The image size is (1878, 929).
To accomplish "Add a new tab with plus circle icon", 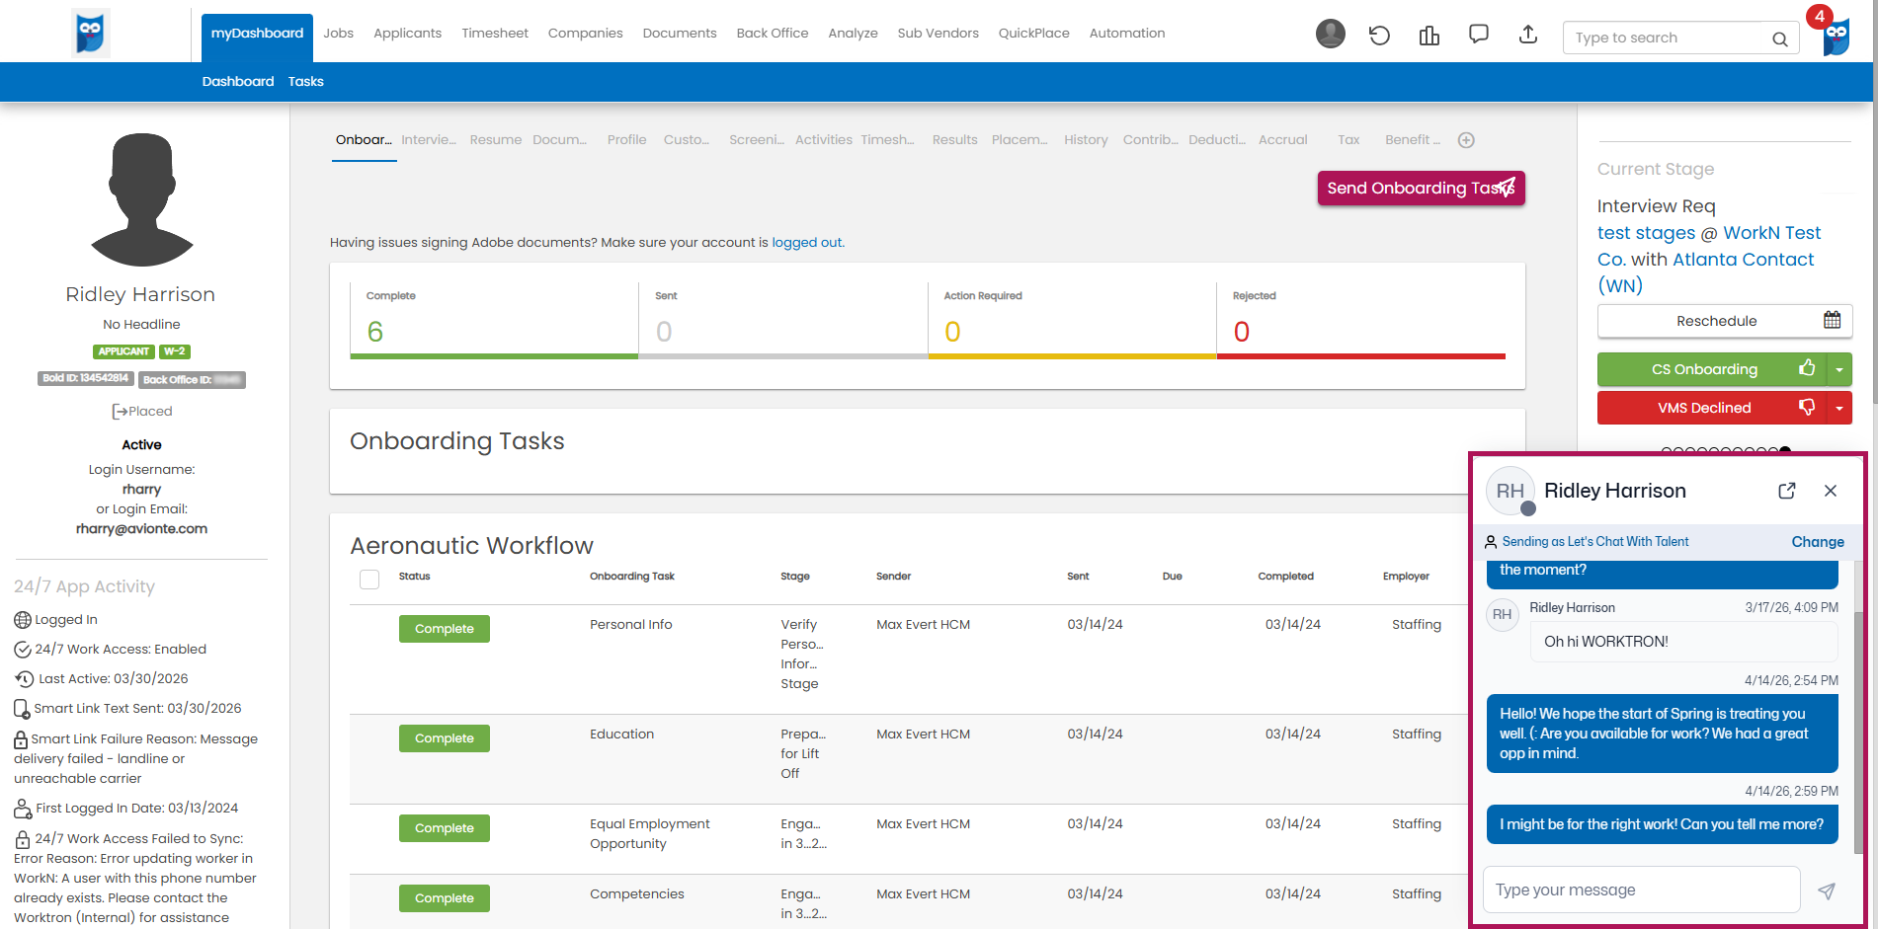I will coord(1466,140).
